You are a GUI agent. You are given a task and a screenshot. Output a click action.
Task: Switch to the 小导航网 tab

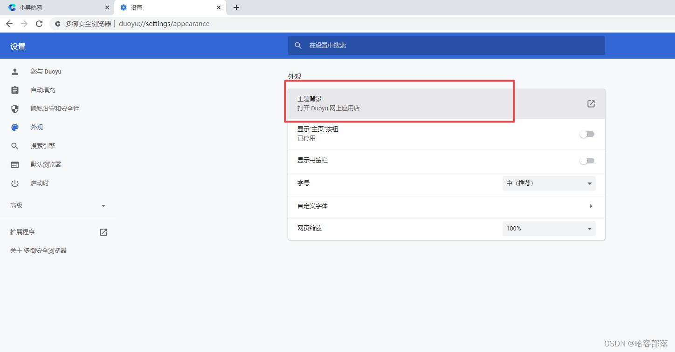coord(58,7)
